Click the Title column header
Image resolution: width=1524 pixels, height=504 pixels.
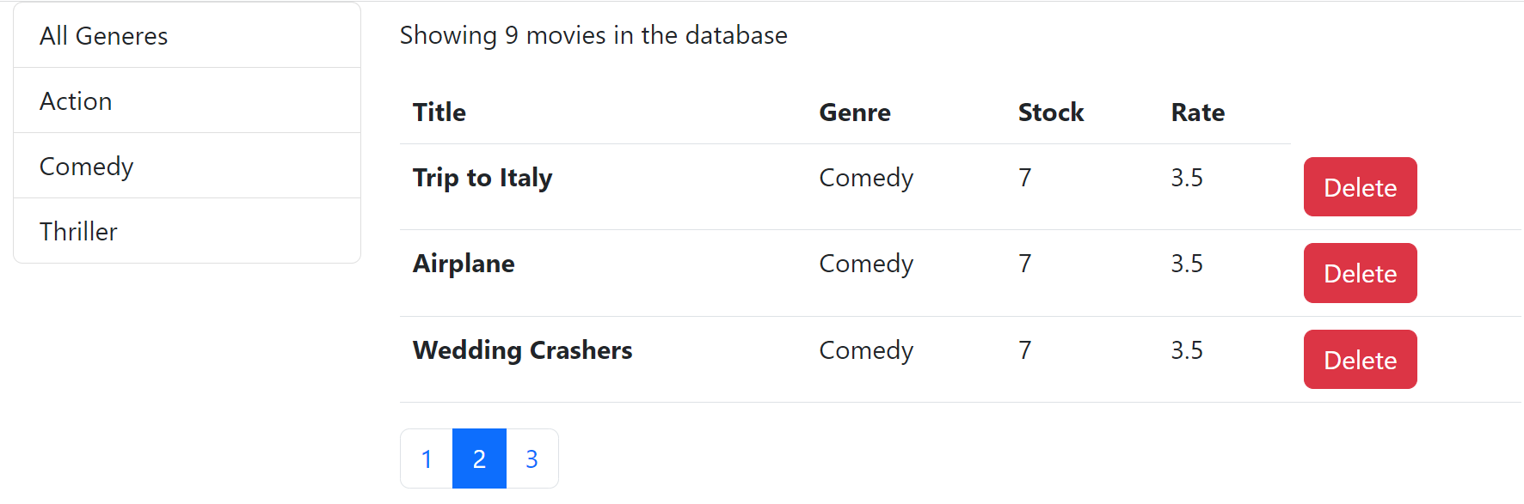[439, 112]
